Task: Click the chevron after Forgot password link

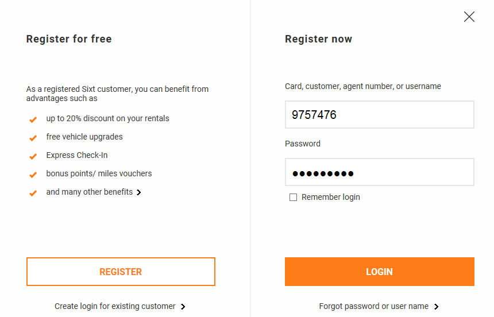Action: pos(437,307)
